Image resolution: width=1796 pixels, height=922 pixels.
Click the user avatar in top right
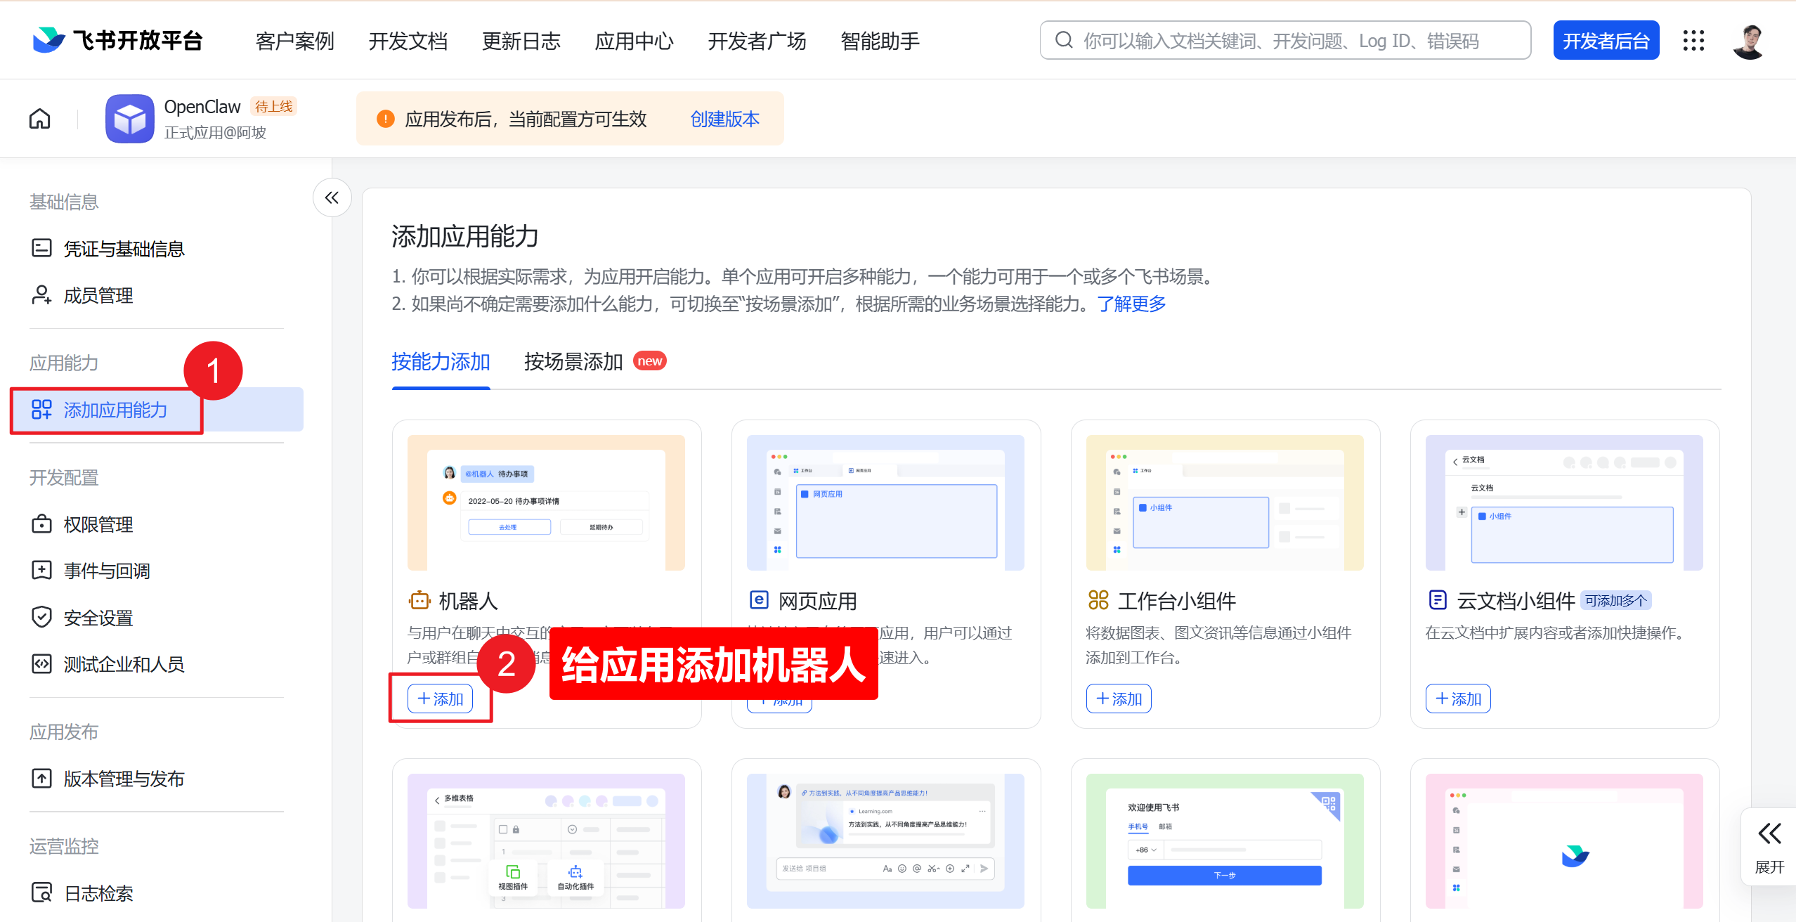click(x=1750, y=41)
